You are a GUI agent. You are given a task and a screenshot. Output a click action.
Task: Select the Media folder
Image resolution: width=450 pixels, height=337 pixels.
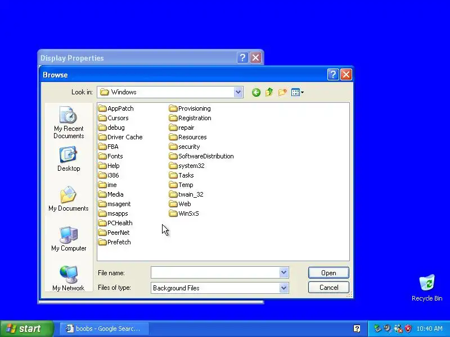point(111,194)
